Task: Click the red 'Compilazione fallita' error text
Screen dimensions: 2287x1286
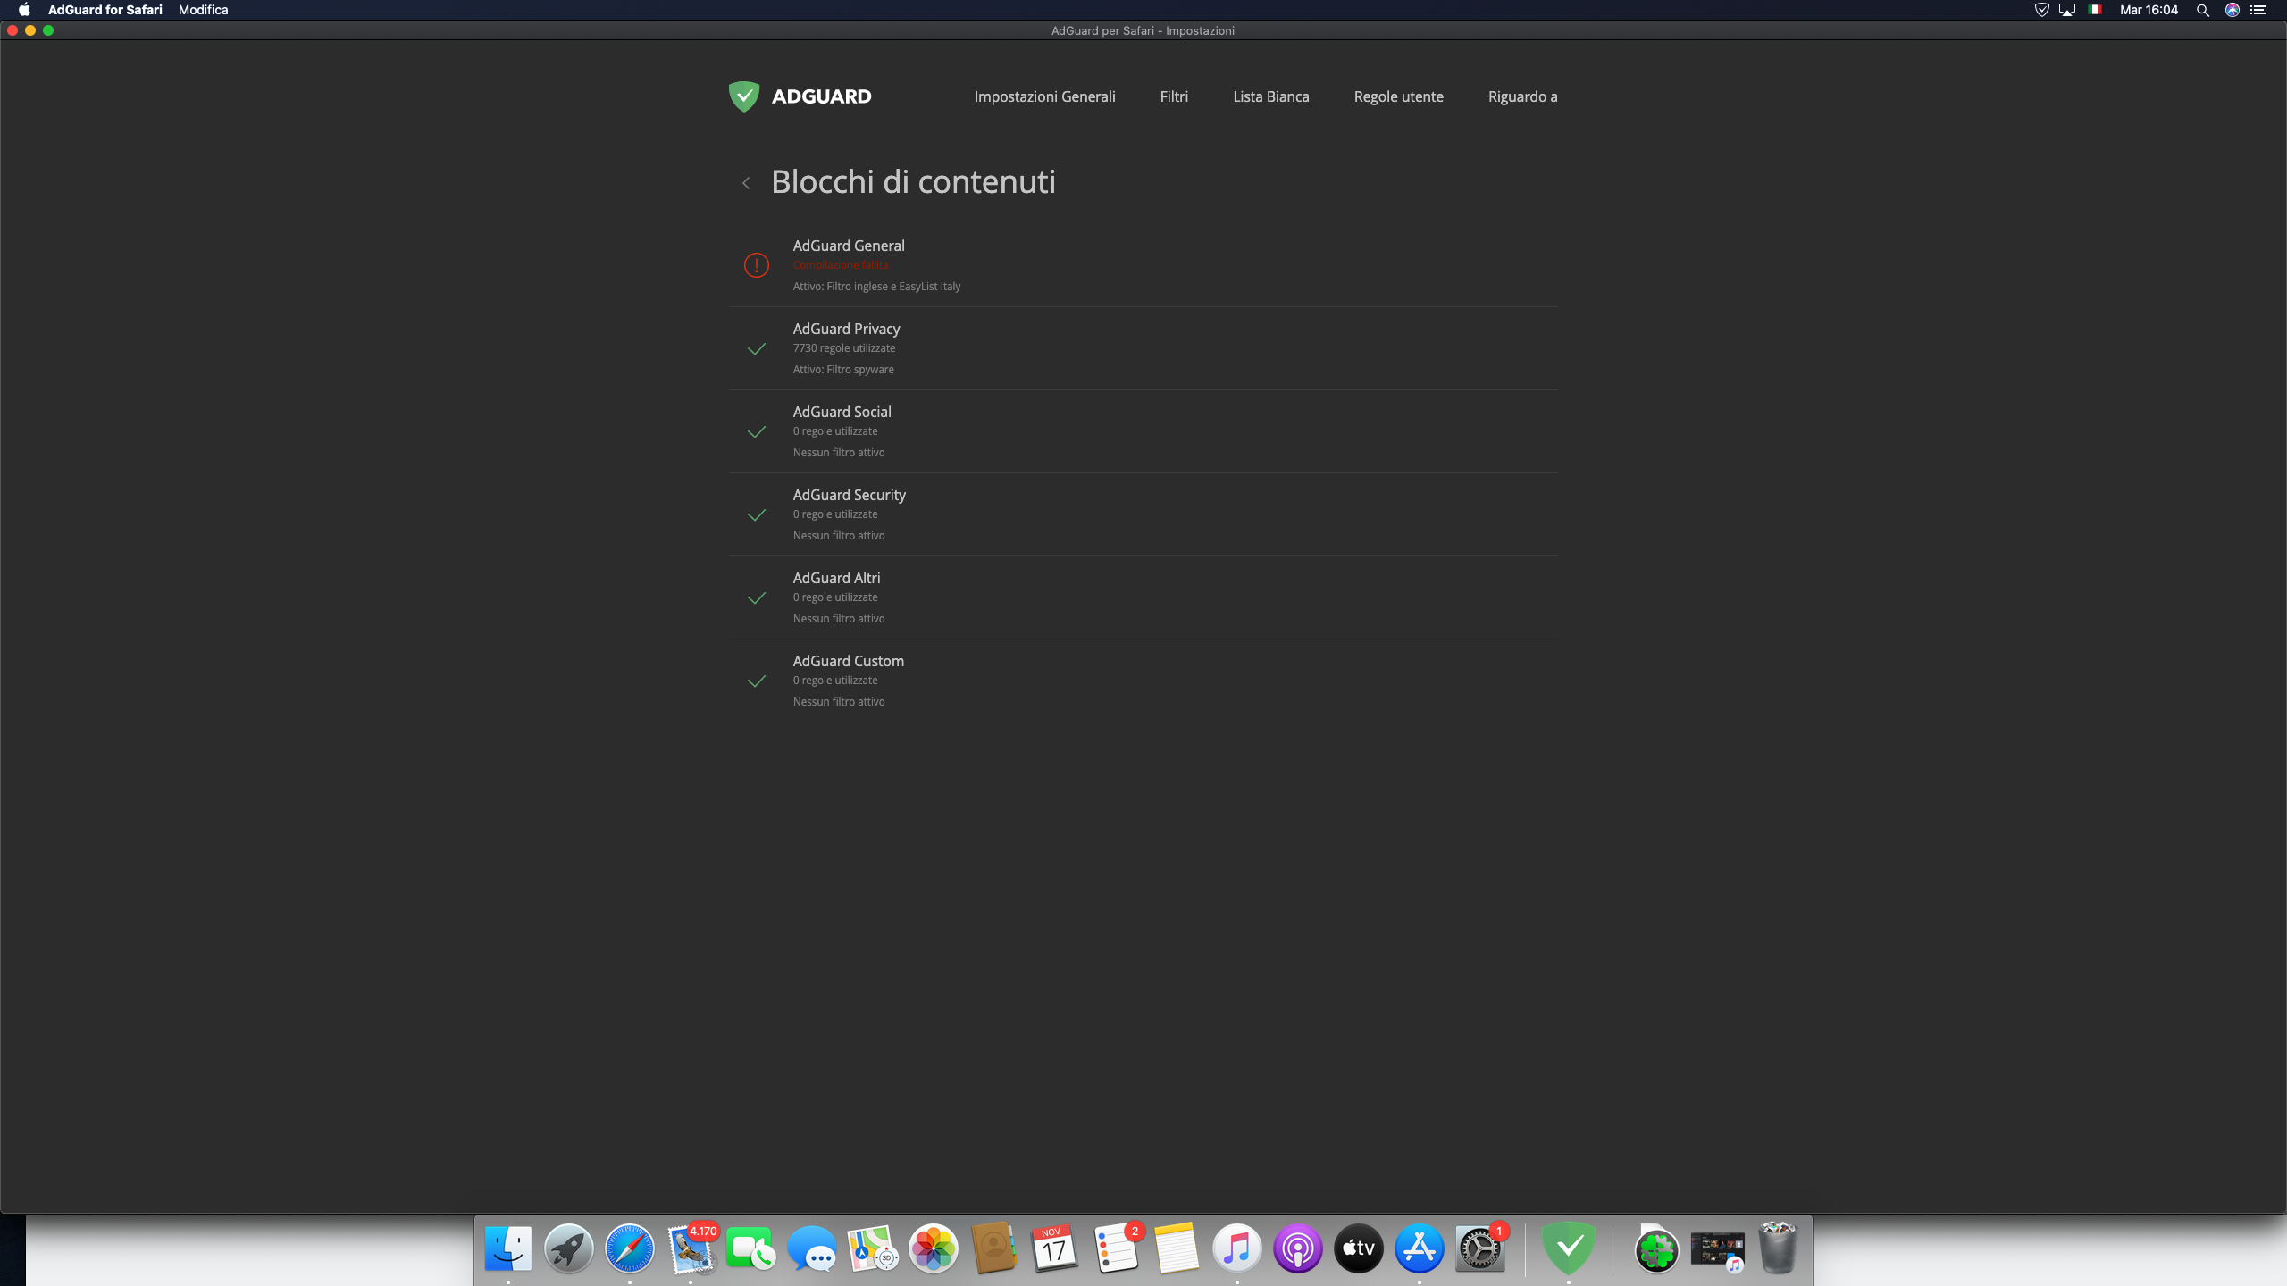Action: point(841,265)
